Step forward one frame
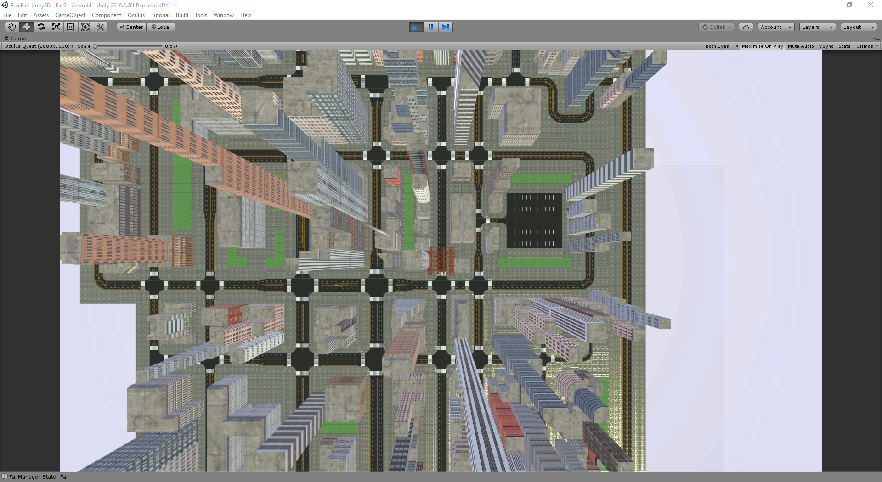This screenshot has height=482, width=882. pyautogui.click(x=445, y=27)
